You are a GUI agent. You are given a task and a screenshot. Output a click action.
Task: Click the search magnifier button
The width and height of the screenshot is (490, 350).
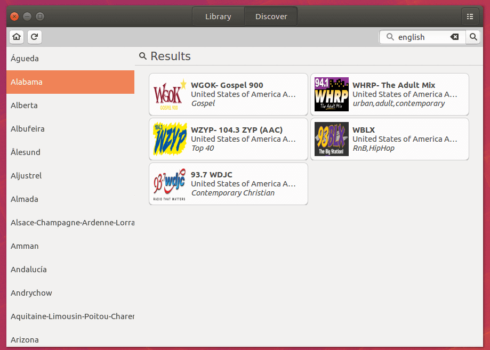tap(473, 37)
